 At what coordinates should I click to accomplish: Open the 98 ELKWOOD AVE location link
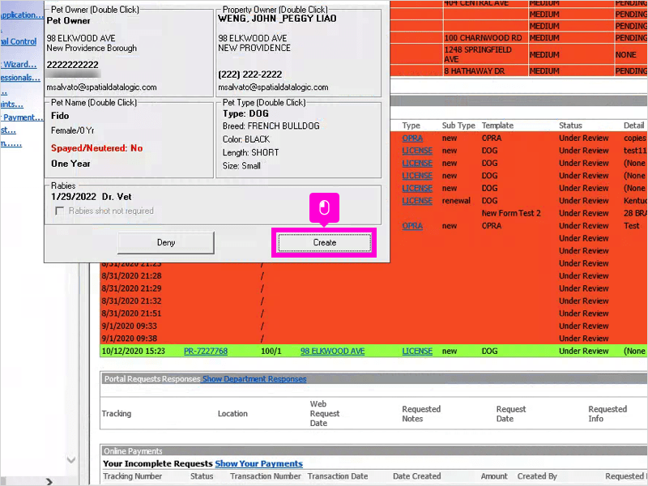(332, 351)
